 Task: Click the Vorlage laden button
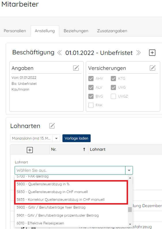tap(77, 138)
